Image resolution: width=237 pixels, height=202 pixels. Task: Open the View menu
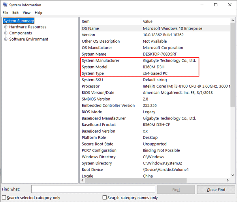26,13
